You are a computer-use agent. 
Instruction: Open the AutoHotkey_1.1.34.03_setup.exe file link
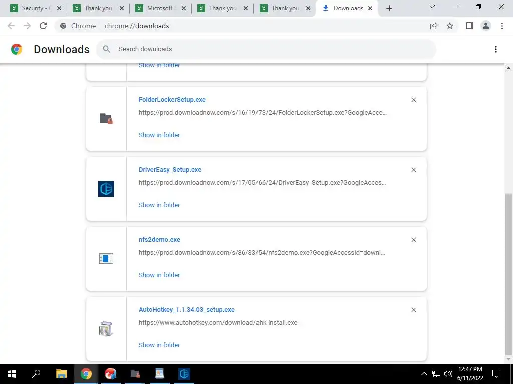click(187, 309)
